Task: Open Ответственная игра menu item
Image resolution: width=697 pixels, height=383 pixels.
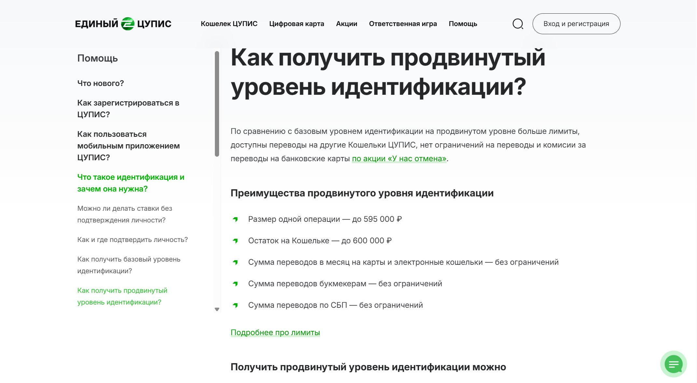Action: point(403,24)
